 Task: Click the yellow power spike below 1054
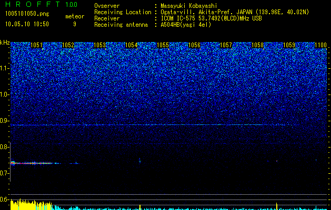tap(140, 207)
